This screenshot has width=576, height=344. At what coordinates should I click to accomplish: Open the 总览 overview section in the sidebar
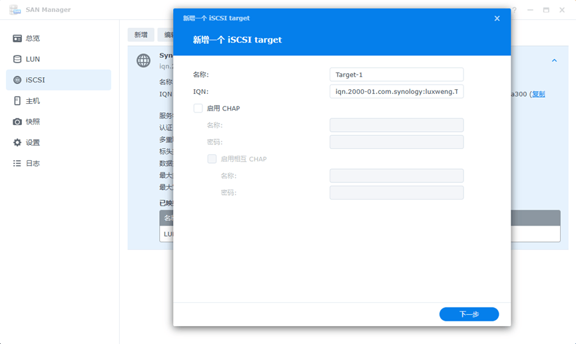tap(59, 38)
